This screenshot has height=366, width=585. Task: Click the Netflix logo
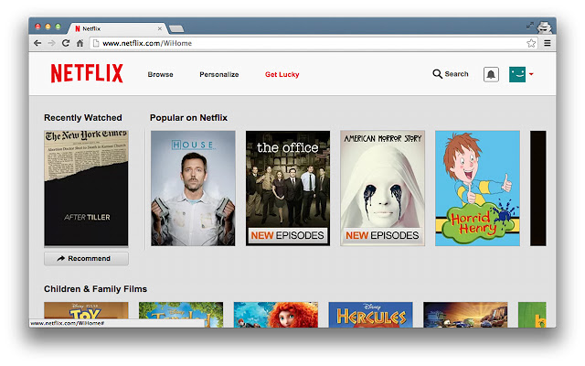tap(87, 73)
